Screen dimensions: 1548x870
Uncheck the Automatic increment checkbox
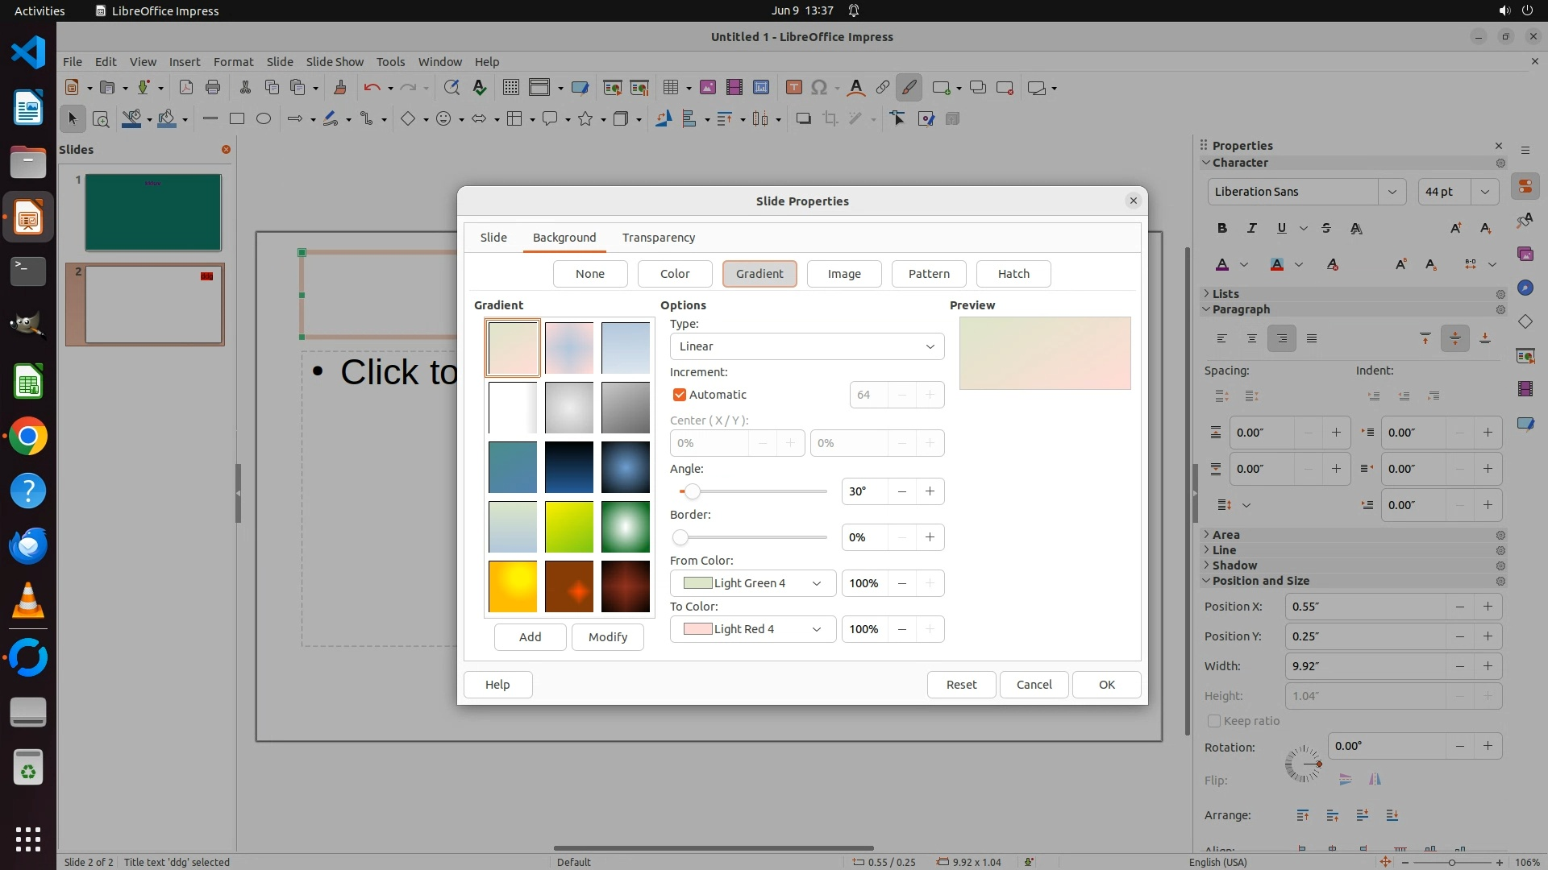click(x=680, y=395)
